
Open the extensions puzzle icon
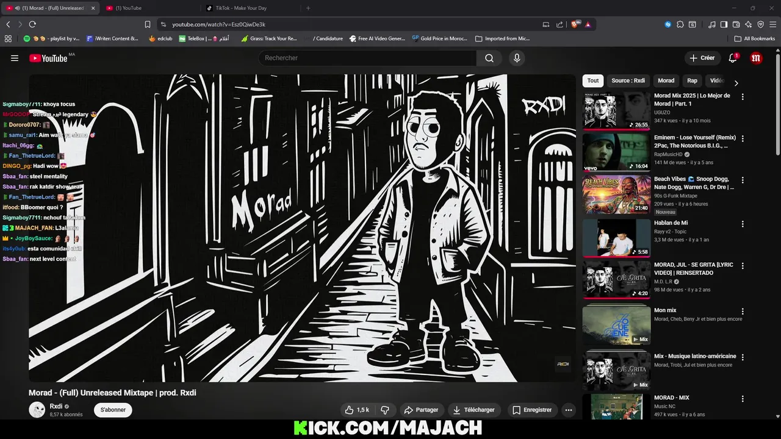(x=680, y=24)
